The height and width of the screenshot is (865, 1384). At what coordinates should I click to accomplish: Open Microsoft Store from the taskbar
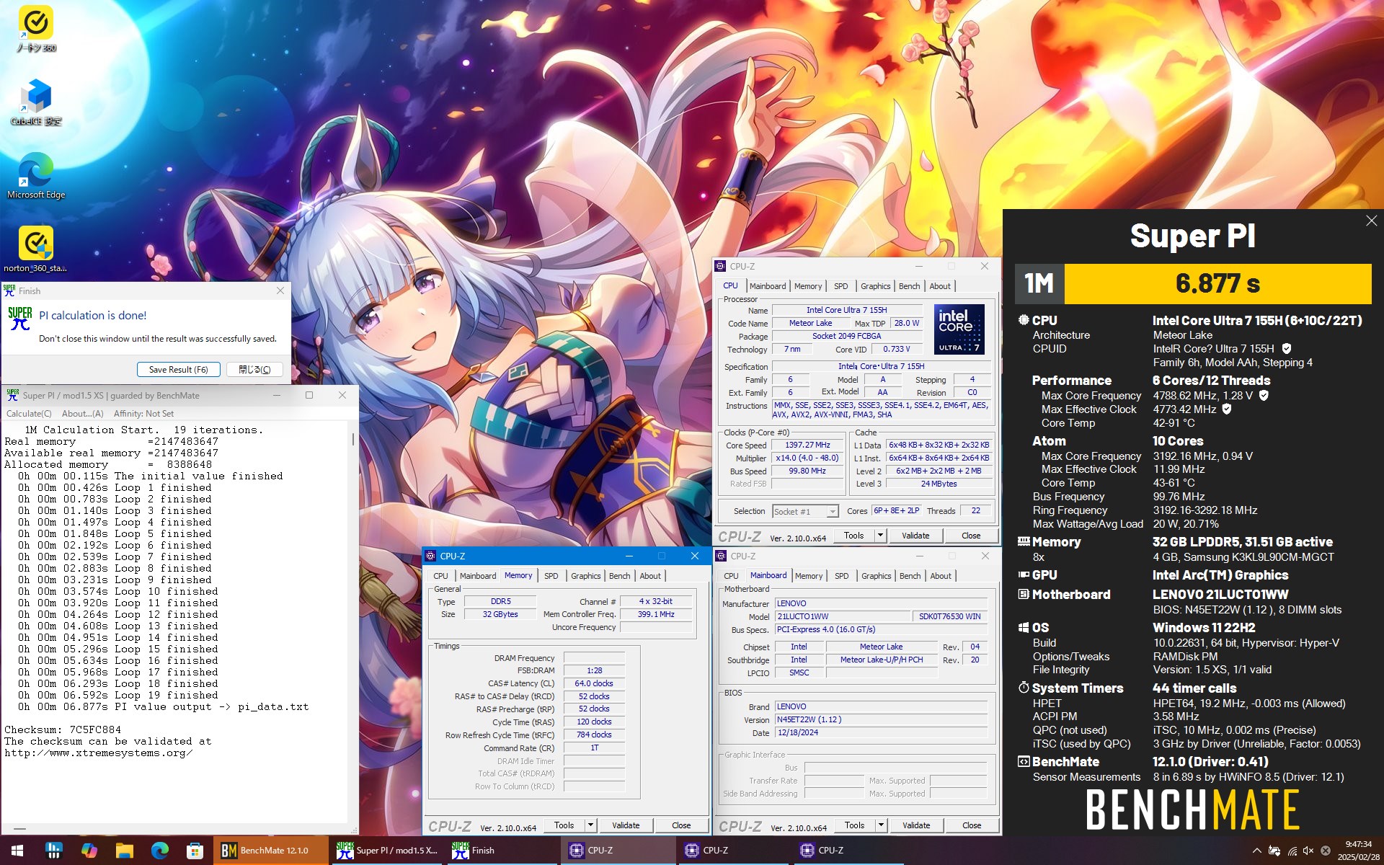click(x=195, y=851)
